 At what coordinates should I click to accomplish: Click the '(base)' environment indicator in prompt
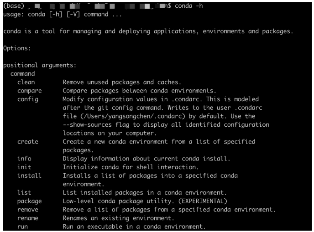tap(12, 5)
